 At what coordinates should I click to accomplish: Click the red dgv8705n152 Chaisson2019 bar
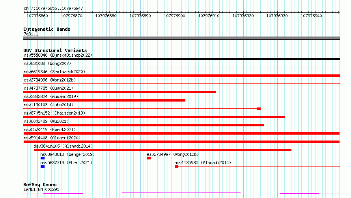click(x=154, y=117)
